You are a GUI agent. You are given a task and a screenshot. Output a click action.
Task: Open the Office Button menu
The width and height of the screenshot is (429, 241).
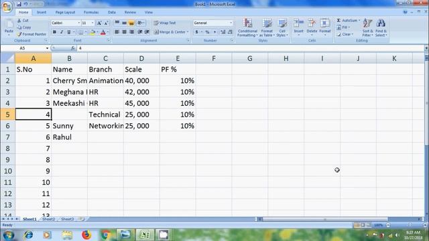pos(7,6)
